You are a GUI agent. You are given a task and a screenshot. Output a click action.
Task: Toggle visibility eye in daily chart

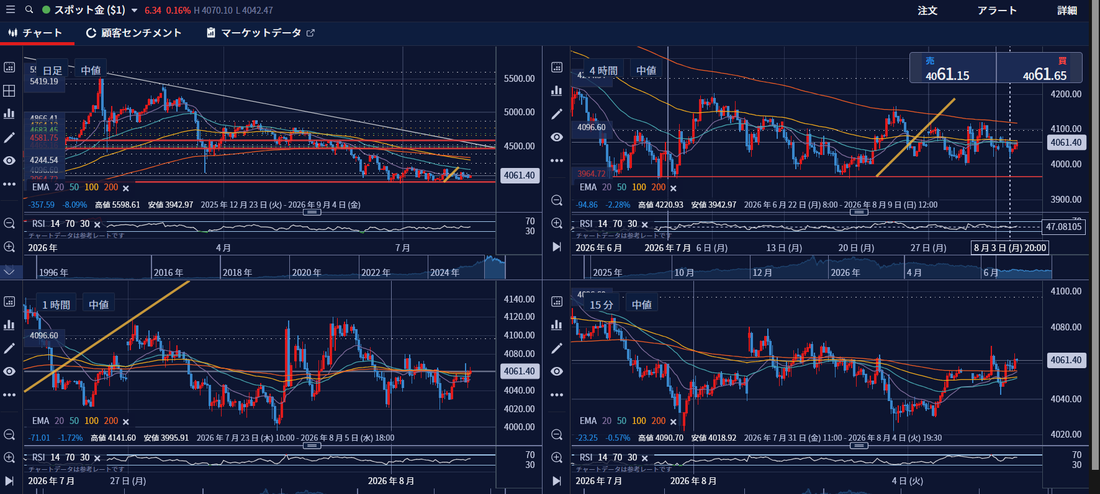click(9, 161)
